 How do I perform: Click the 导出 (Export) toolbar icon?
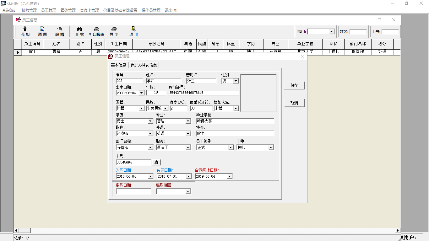[114, 29]
